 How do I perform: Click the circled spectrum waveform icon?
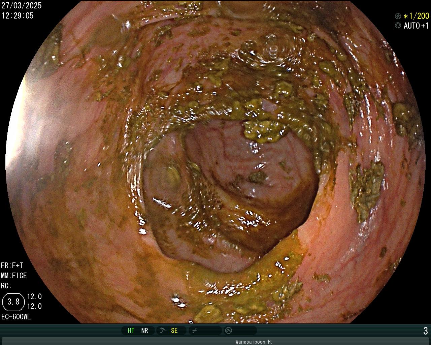click(228, 331)
